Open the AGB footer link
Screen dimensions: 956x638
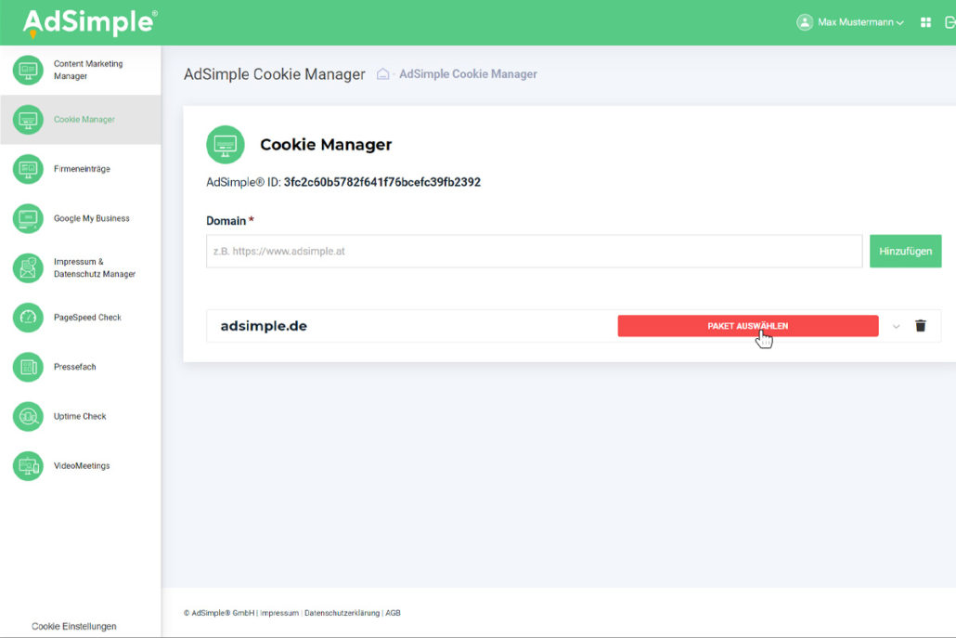(393, 613)
